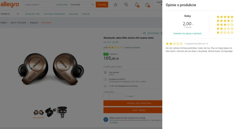Filter opinions by five-star row

click(x=225, y=17)
